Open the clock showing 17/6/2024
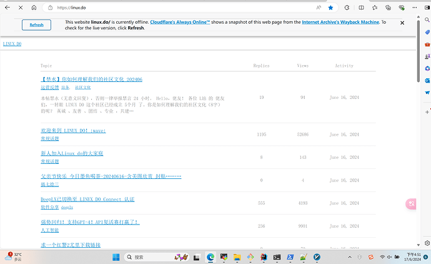 point(412,257)
